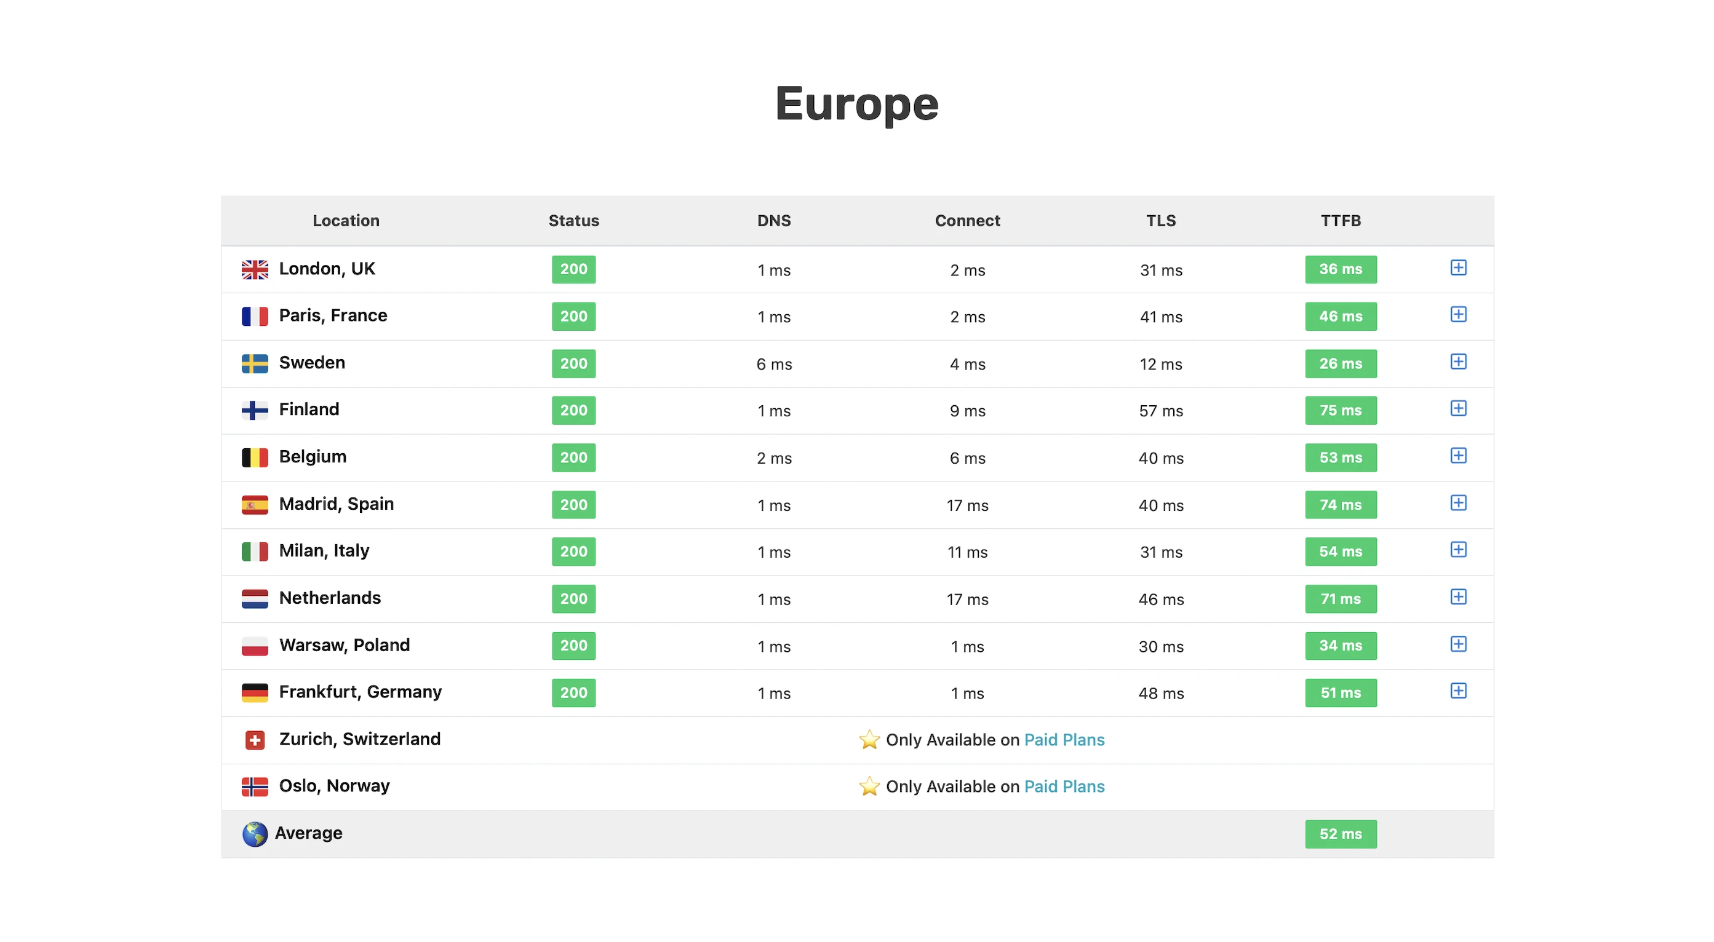The height and width of the screenshot is (942, 1714).
Task: Click the UK flag icon
Action: tap(254, 269)
